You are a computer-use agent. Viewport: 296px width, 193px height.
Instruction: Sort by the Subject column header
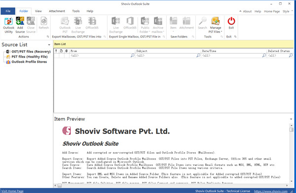point(168,51)
